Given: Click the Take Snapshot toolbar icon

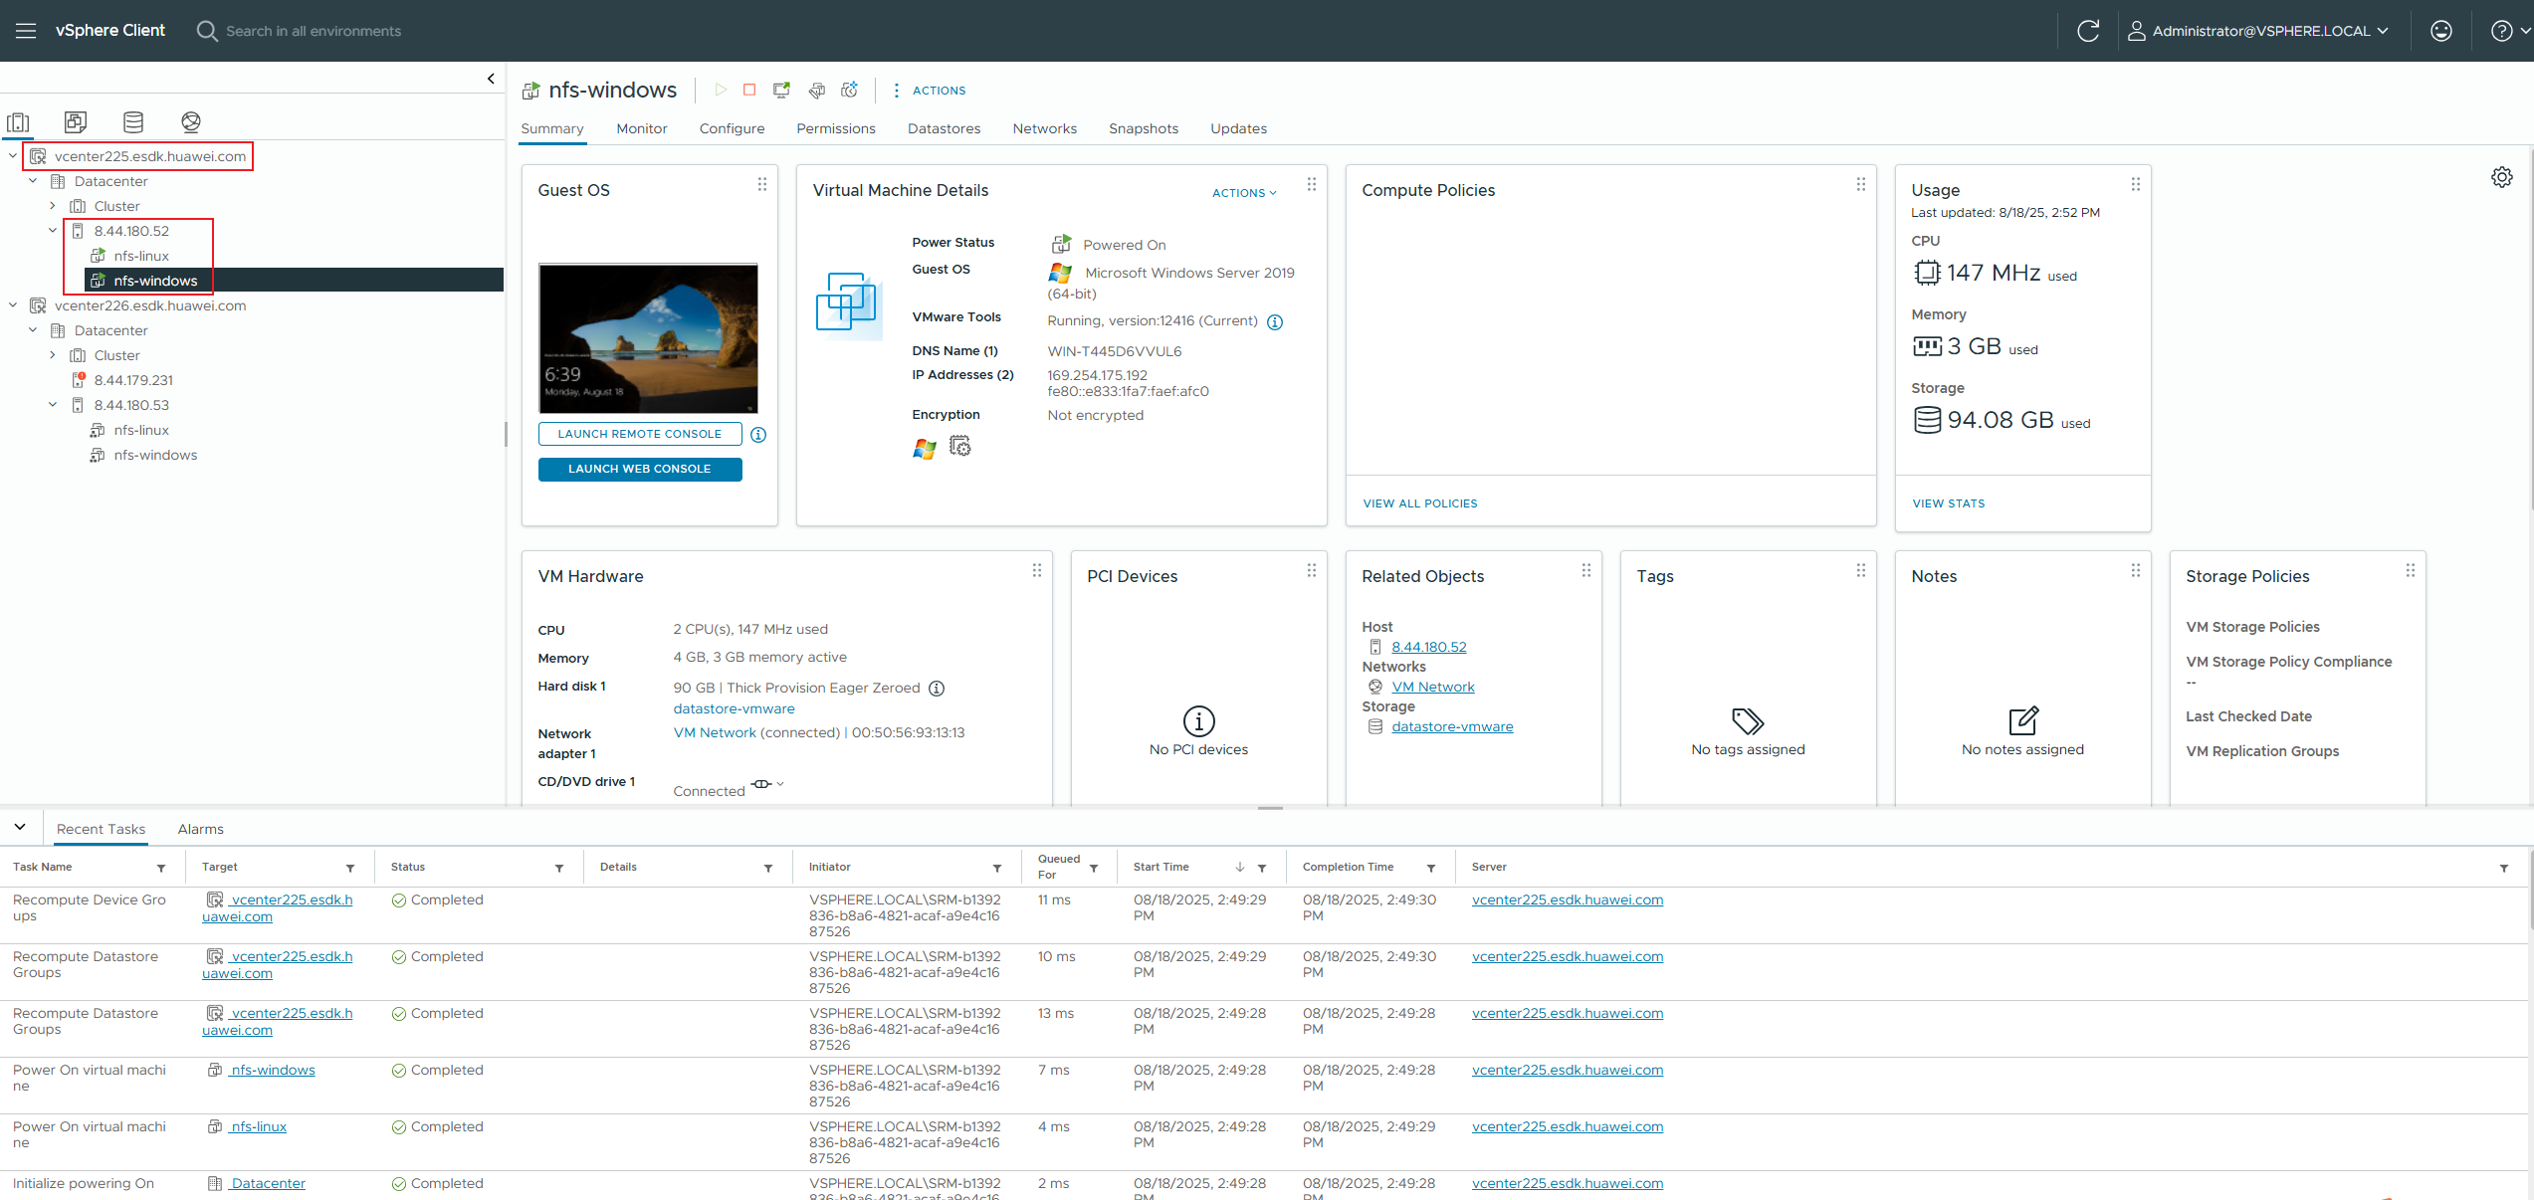Looking at the screenshot, I should click(849, 91).
